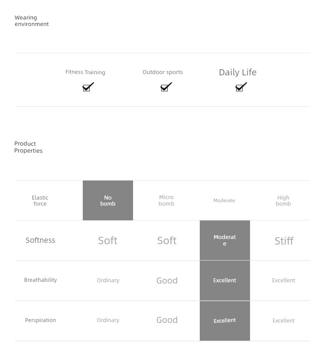Click the Fitness Training label
This screenshot has height=358, width=325.
point(85,72)
